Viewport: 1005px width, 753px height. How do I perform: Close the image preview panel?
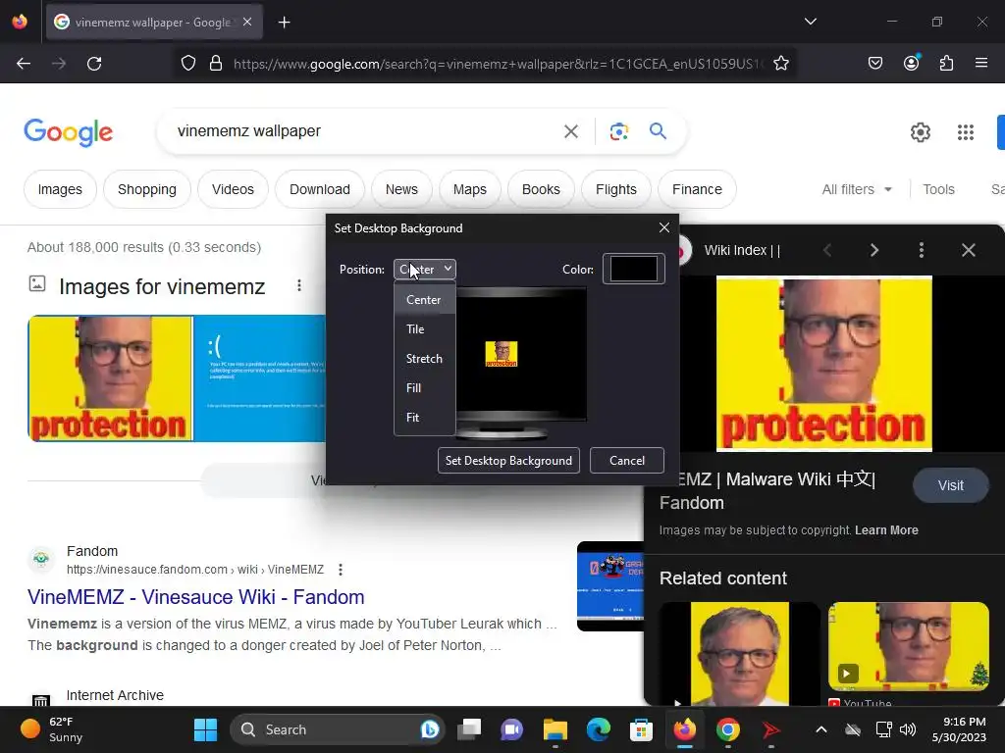click(968, 250)
